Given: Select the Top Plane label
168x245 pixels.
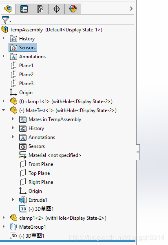Looking at the screenshot, I should pyautogui.click(x=39, y=173).
